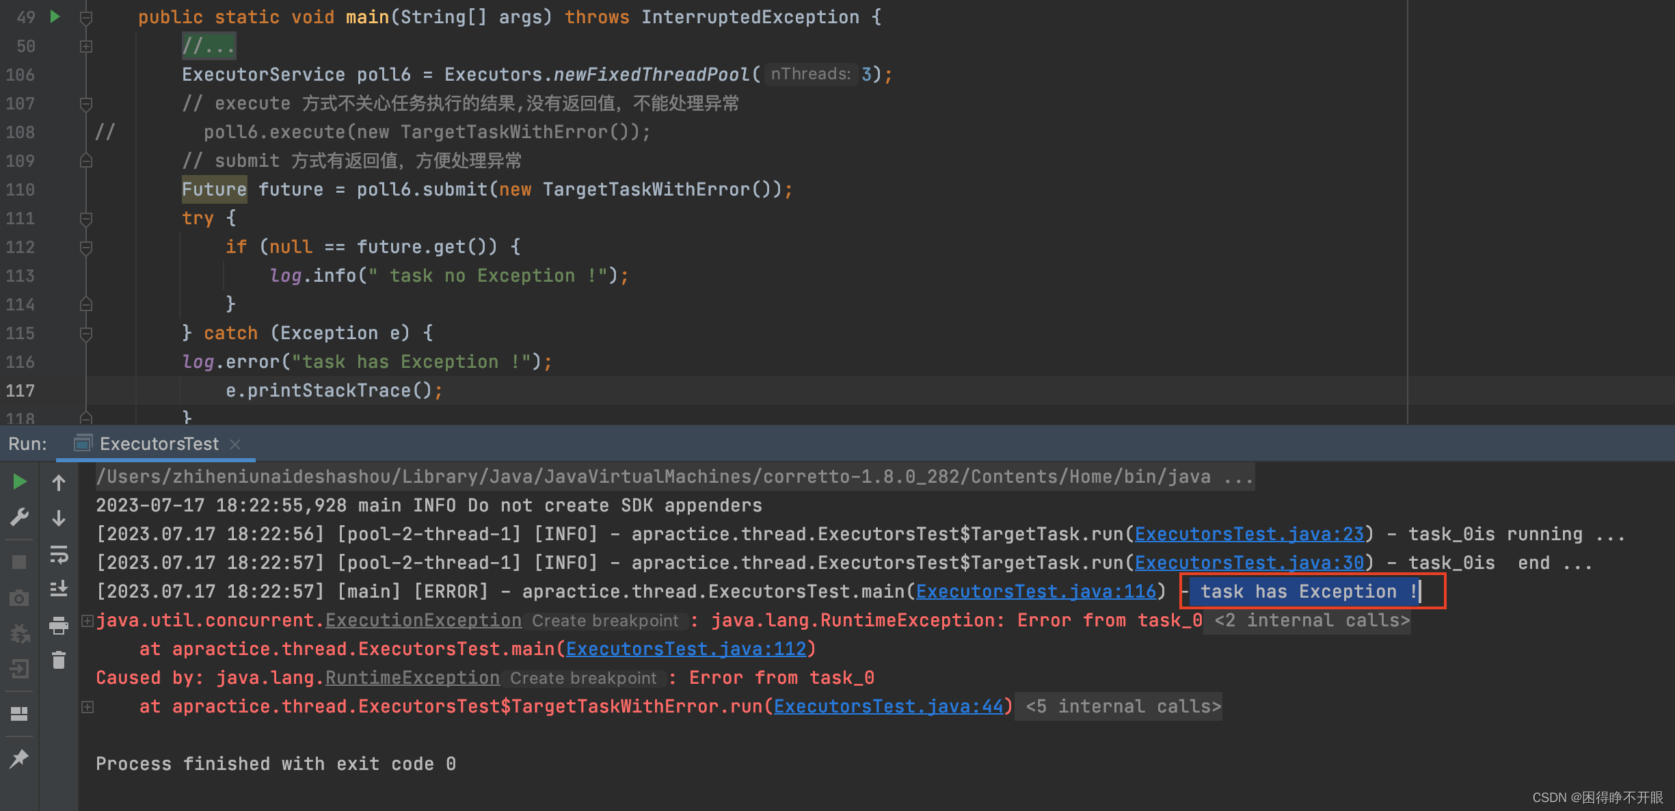
Task: Click newFixedThreadPool method call
Action: [652, 75]
